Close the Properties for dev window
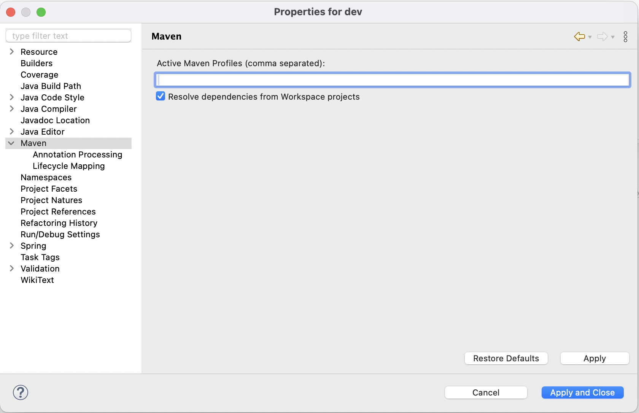Viewport: 639px width, 413px height. (x=11, y=12)
